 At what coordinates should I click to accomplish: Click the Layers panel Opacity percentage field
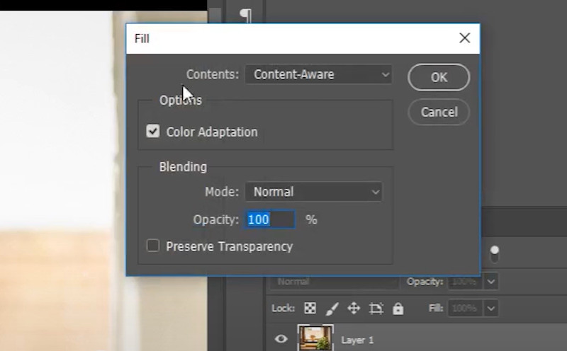point(465,282)
